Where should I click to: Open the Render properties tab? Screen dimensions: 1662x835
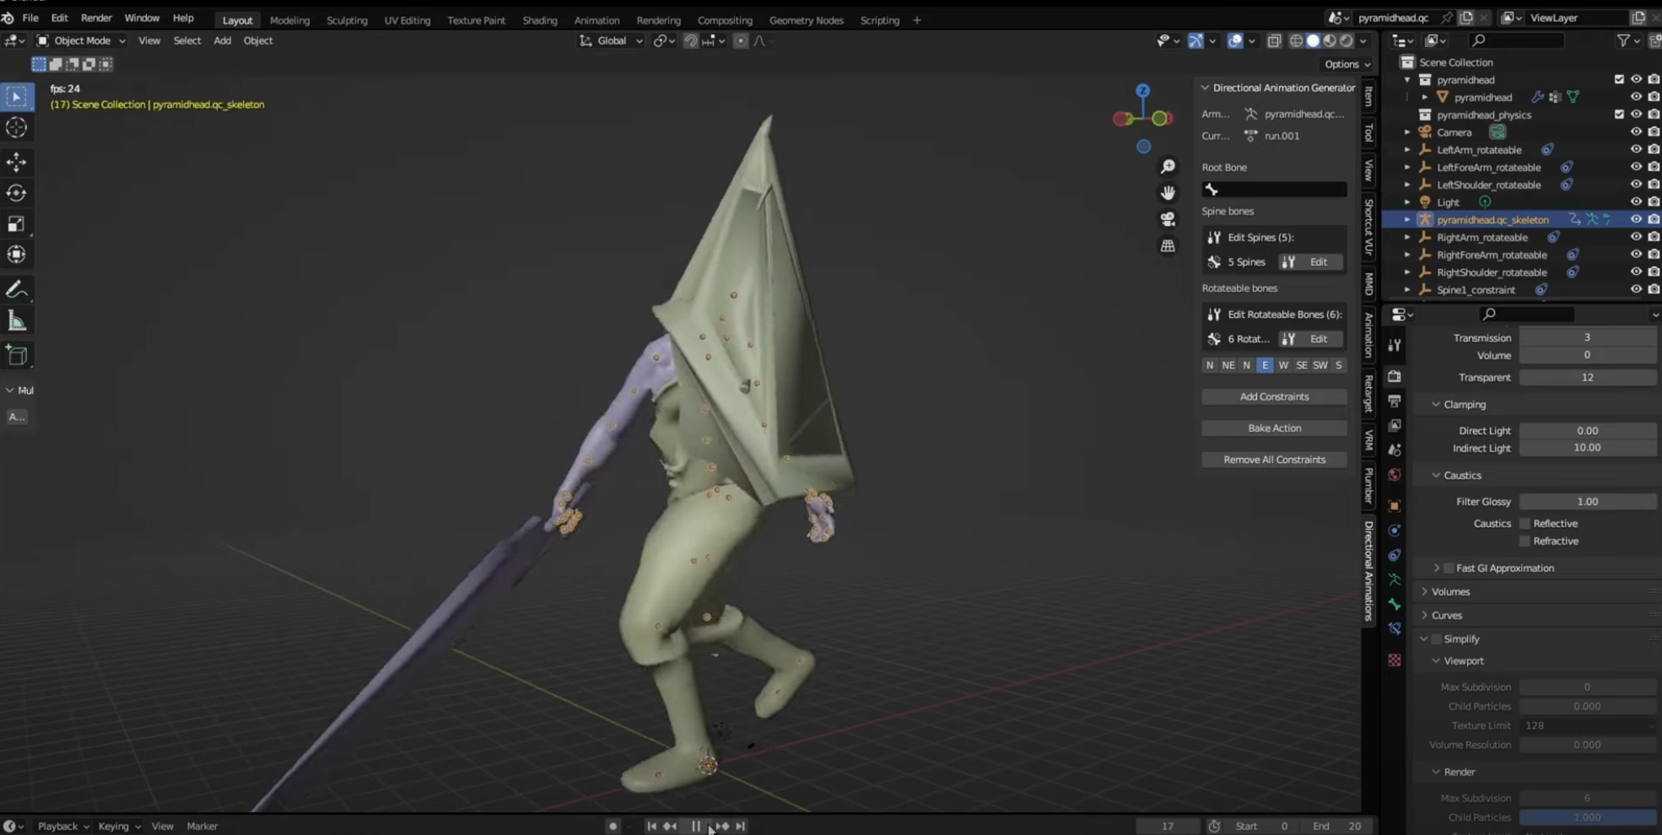tap(1395, 376)
